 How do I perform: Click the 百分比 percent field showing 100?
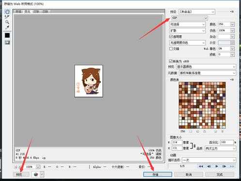coord(227,142)
